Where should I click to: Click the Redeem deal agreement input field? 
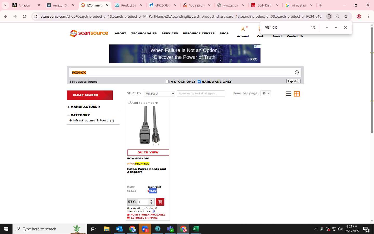(201, 94)
